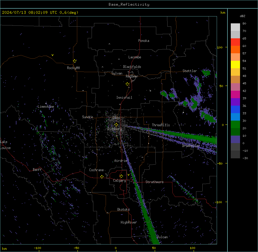Screen dimensions: 258x252
Task: Click the Innisfail city label
Action: point(124,98)
